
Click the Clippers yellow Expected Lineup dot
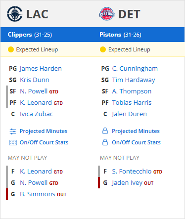pyautogui.click(x=11, y=49)
